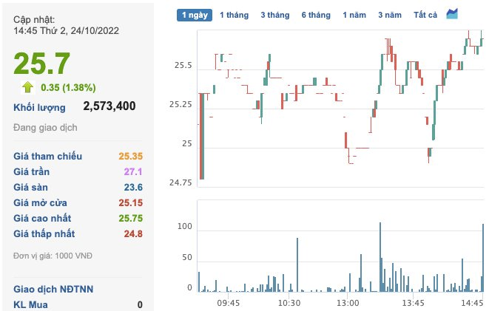The width and height of the screenshot is (489, 311).
Task: Click the 'Đang giao dịch' trading status text
Action: tap(45, 128)
